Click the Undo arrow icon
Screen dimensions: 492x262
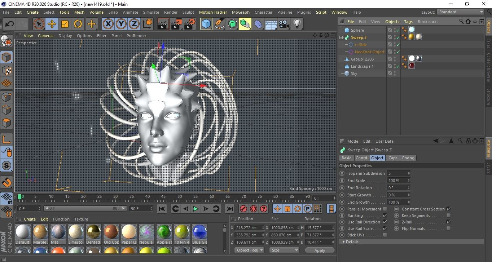pyautogui.click(x=9, y=24)
